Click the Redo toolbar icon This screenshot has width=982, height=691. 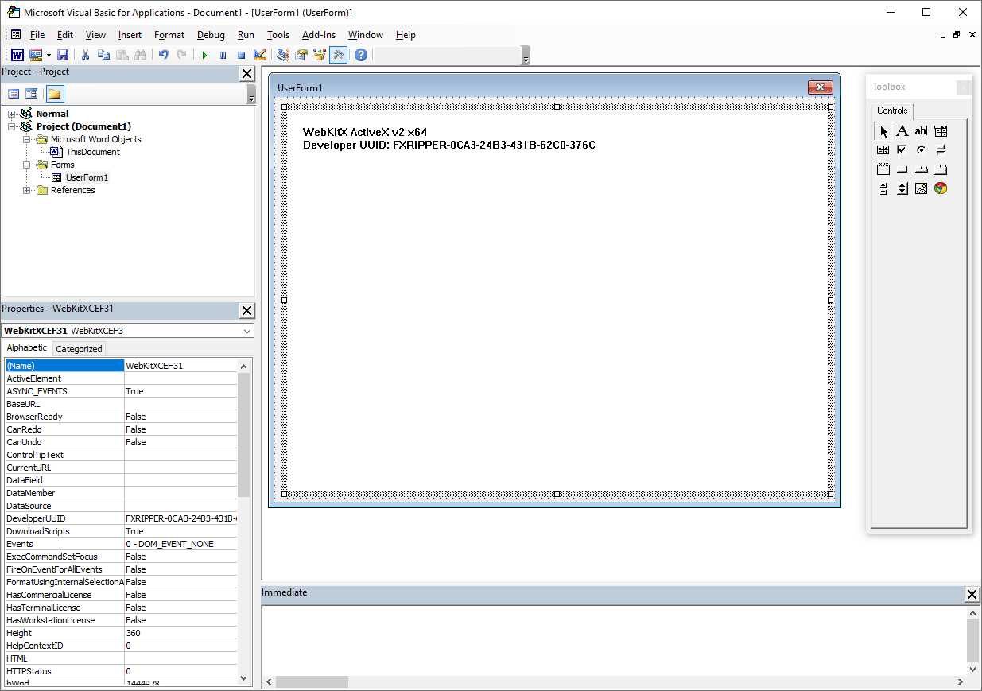click(181, 55)
